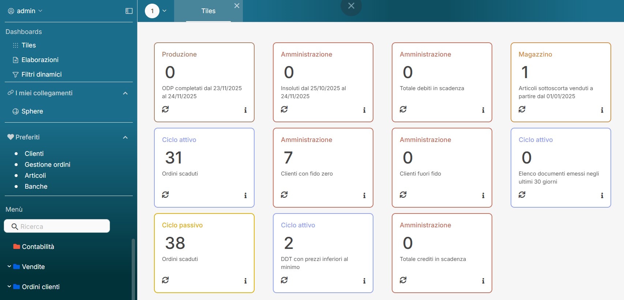Collapse the Preferiti section
This screenshot has width=624, height=300.
(125, 137)
